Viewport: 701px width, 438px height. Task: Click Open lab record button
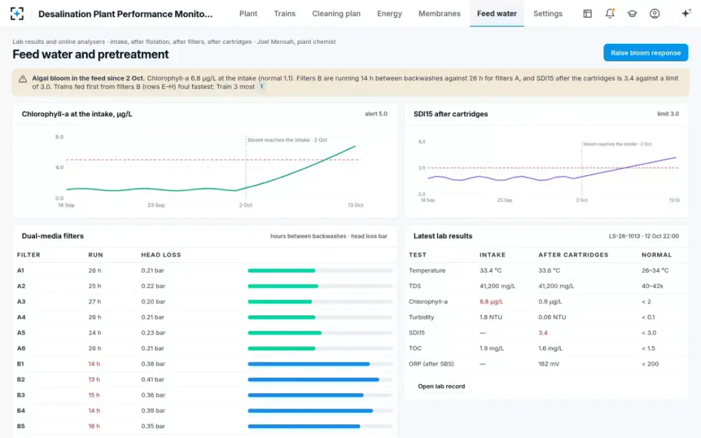click(442, 387)
